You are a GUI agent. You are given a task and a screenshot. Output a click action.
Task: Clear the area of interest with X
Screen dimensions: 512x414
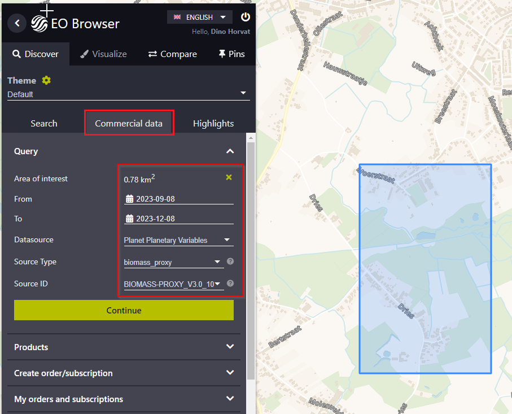pos(229,177)
